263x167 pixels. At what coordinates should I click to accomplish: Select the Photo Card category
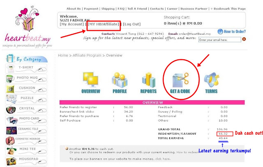point(26,120)
